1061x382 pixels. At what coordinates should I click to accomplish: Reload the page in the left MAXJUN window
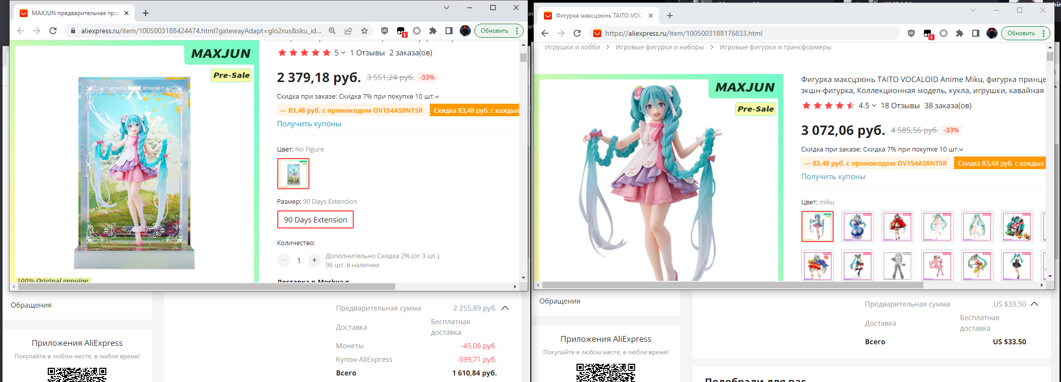tap(53, 31)
